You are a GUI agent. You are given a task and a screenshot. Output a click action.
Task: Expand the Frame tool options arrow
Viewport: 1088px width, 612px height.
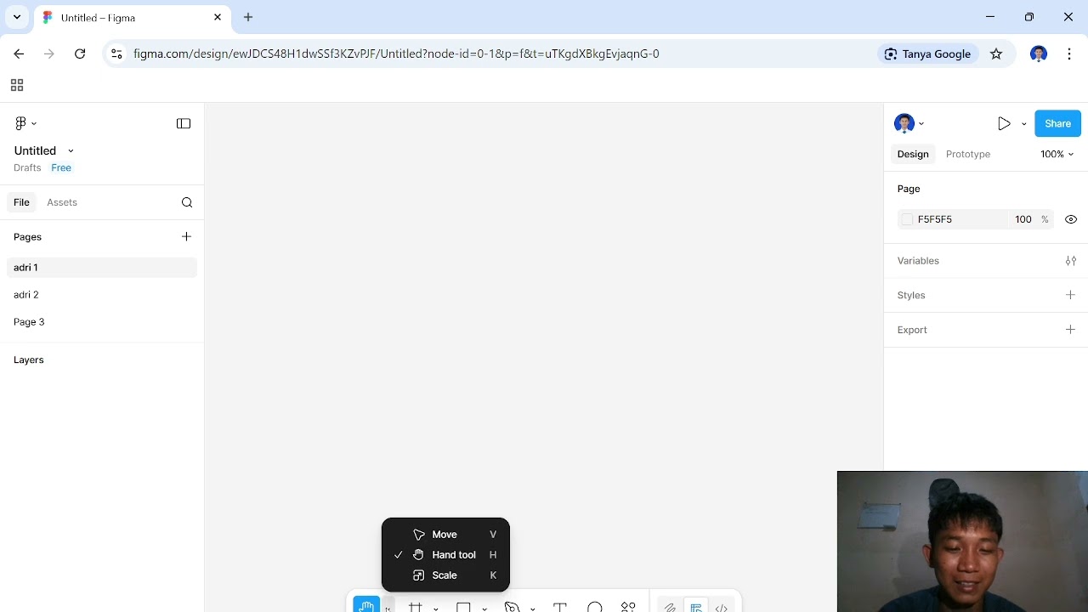pos(436,609)
